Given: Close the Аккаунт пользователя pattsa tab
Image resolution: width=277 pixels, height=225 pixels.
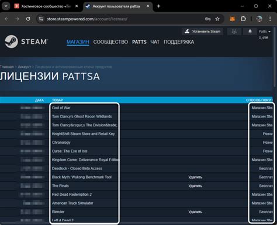Looking at the screenshot, I should (148, 6).
